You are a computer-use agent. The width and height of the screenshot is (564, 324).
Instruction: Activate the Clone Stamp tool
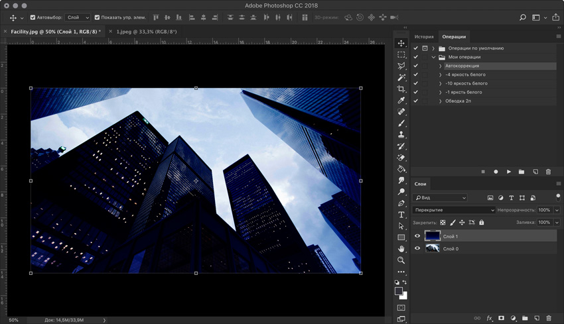point(401,135)
